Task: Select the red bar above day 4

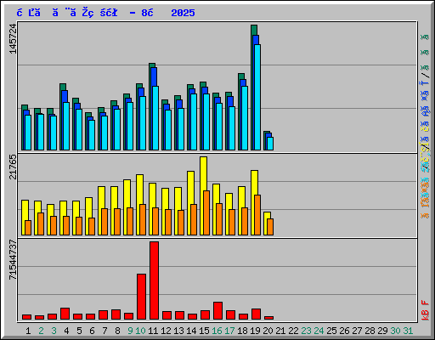Action: click(x=65, y=314)
